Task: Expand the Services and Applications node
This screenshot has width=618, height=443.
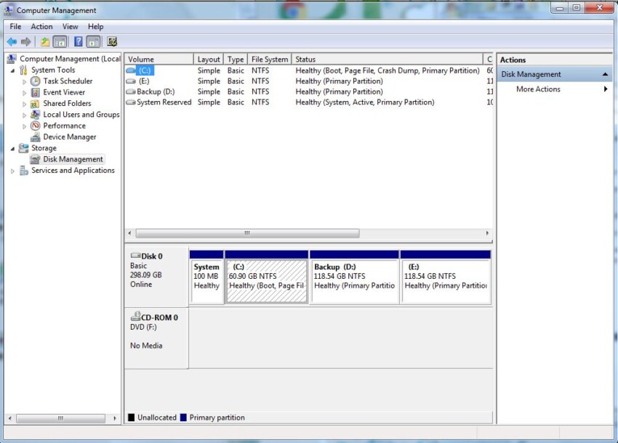Action: [x=12, y=170]
